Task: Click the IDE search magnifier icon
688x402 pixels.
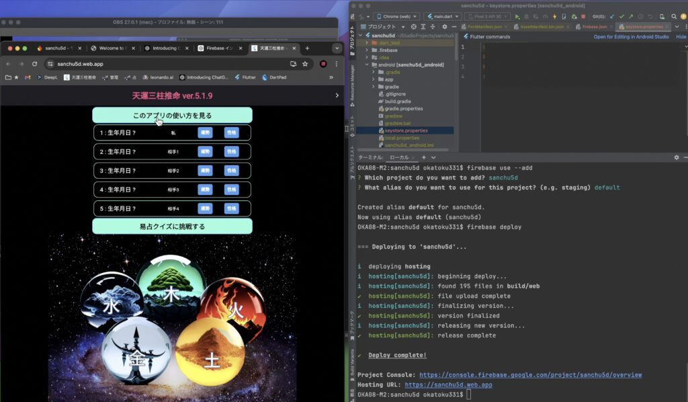Action: (x=673, y=16)
